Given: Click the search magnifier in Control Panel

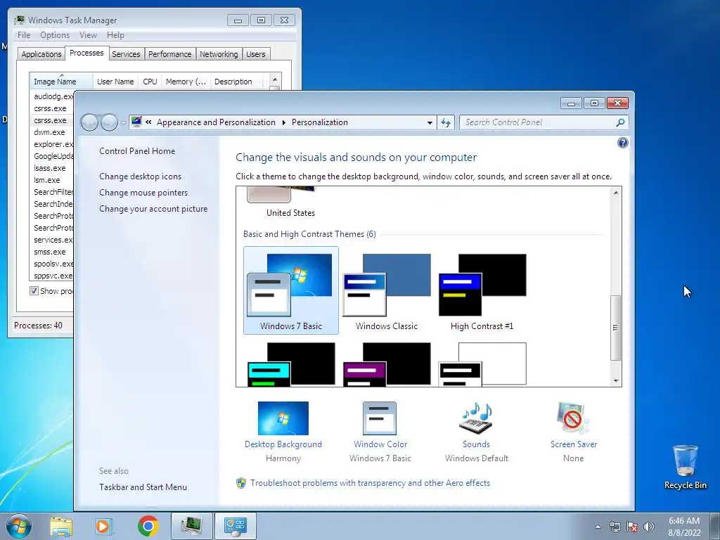Looking at the screenshot, I should pyautogui.click(x=620, y=122).
